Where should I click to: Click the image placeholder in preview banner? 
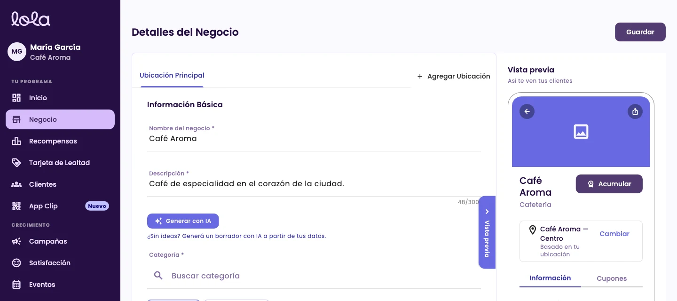[x=581, y=131]
